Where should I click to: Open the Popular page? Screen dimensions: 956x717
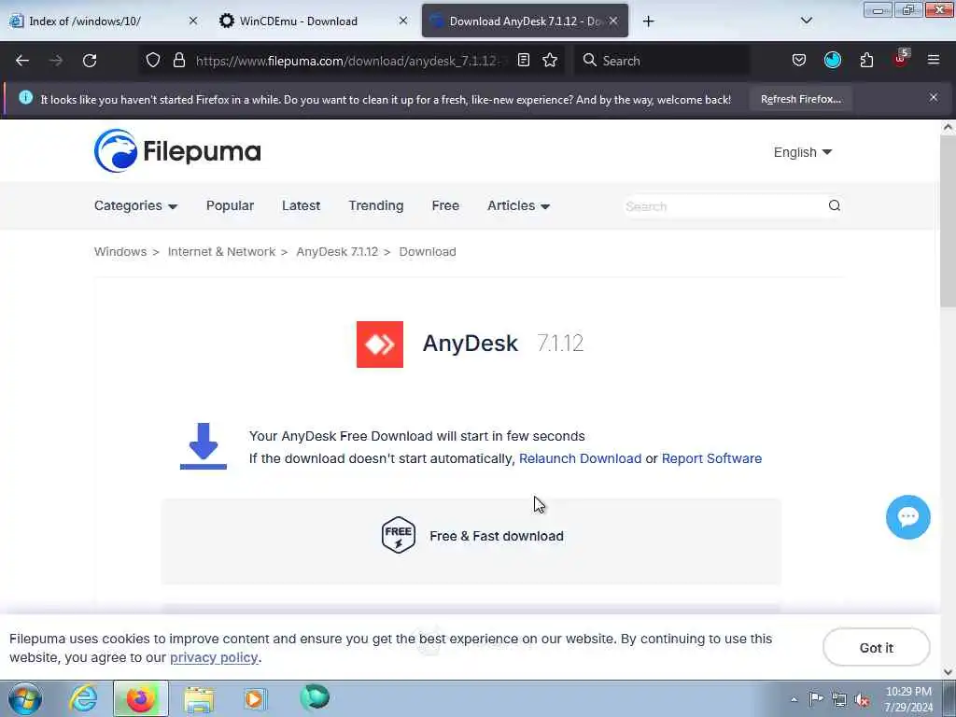coord(230,205)
